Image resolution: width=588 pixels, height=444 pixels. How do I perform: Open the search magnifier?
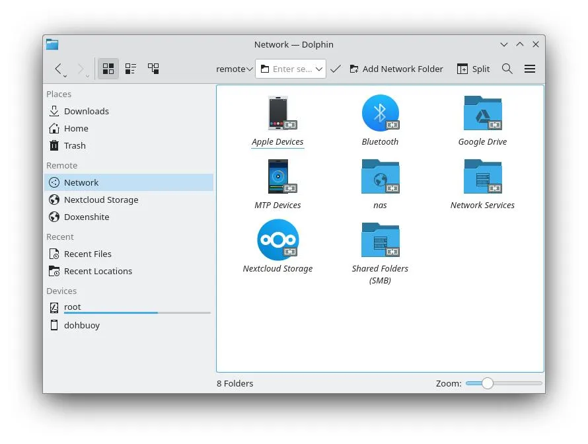[x=507, y=69]
